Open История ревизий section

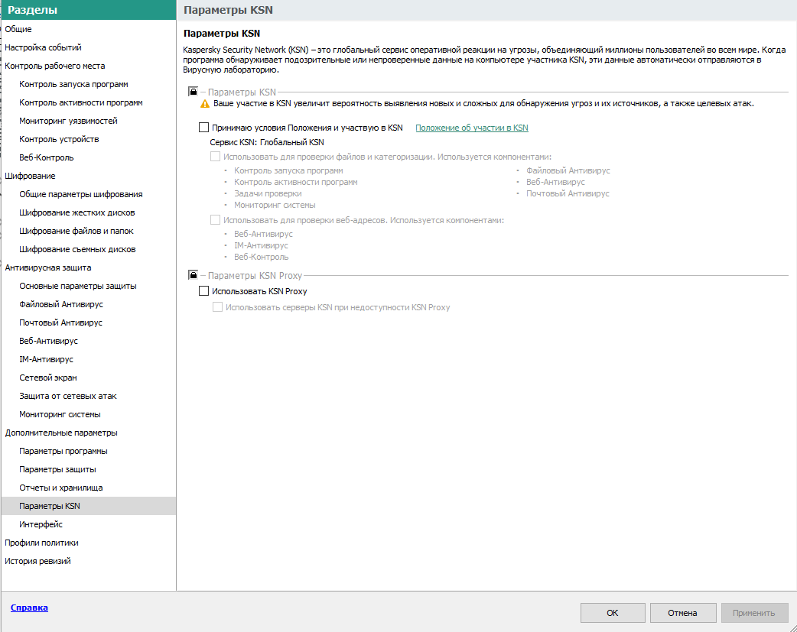click(89, 561)
